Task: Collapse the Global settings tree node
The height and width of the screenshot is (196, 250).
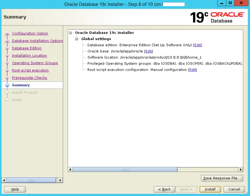Action: coord(77,39)
